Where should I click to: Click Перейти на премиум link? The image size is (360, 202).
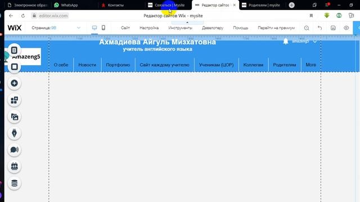[276, 27]
